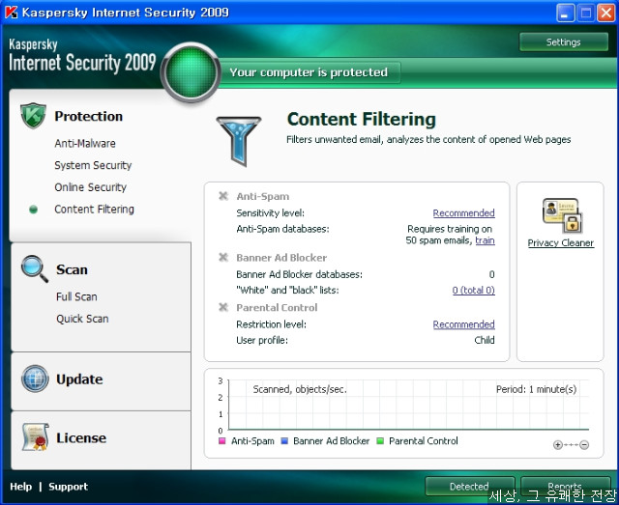Open the Online Security section
This screenshot has height=505, width=619.
coord(90,187)
